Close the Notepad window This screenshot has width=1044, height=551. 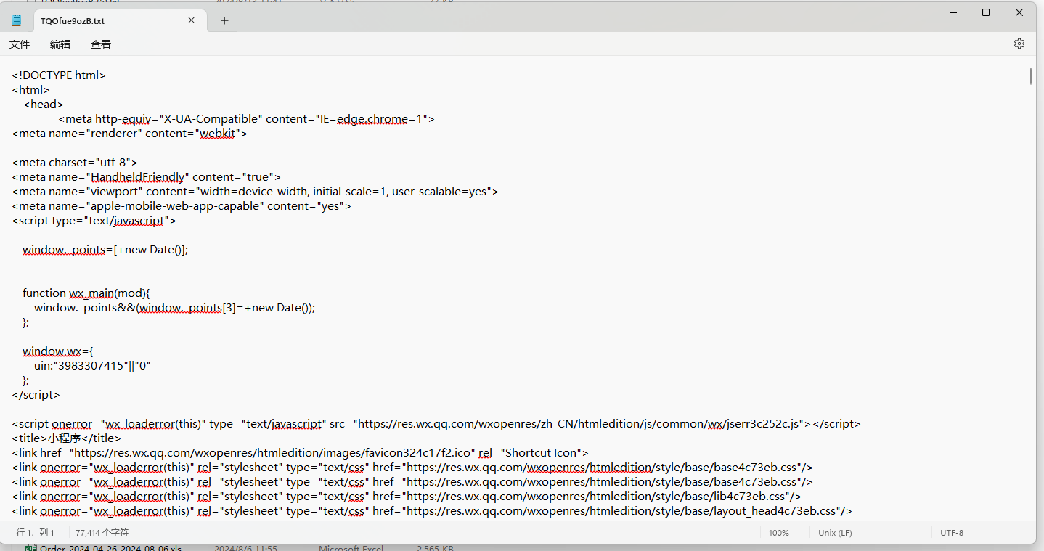tap(1019, 12)
